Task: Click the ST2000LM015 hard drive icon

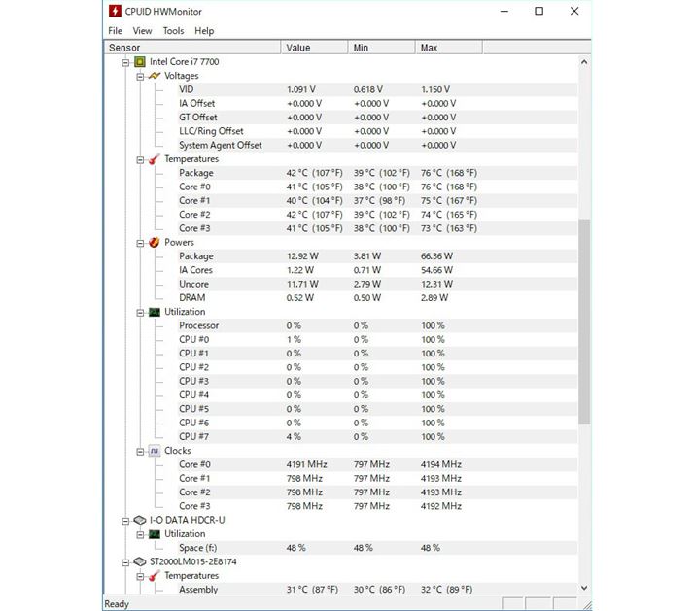Action: (x=139, y=562)
